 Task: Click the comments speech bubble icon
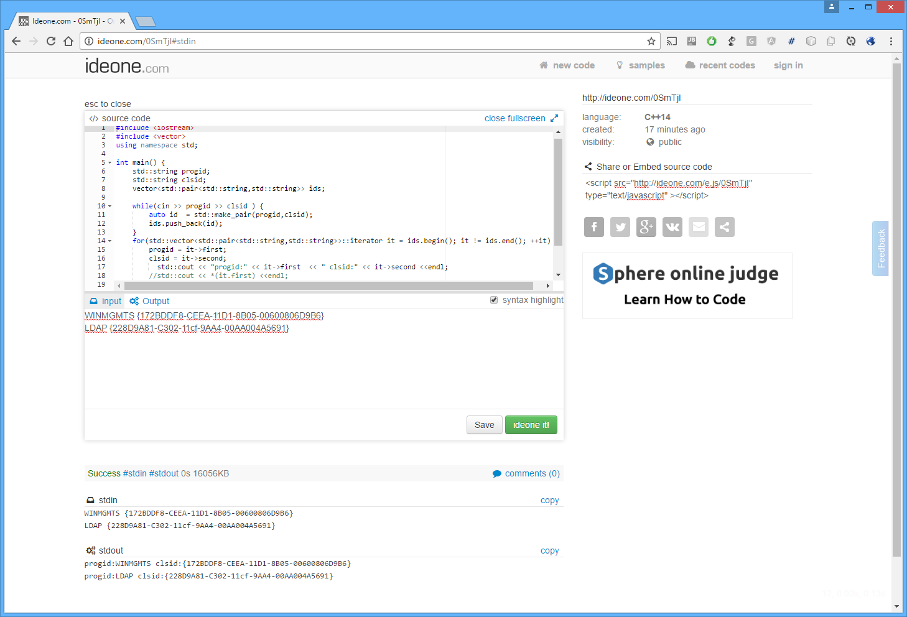497,473
